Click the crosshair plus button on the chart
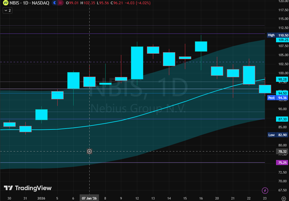This screenshot has height=201, width=289. (x=89, y=152)
